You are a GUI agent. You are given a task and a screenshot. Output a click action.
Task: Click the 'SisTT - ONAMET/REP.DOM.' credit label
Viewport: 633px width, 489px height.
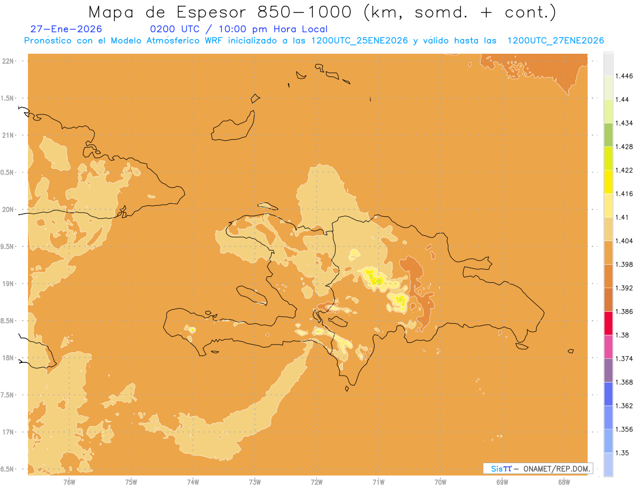(539, 468)
